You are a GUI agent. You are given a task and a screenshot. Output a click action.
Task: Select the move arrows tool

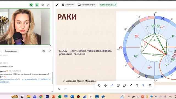tap(105, 85)
